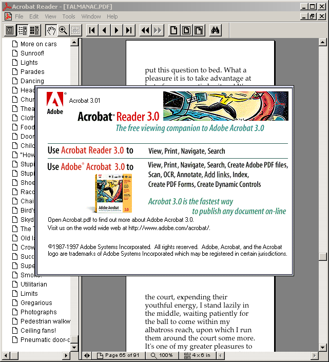Image resolution: width=329 pixels, height=362 pixels.
Task: Click bookmark list scroll down arrow
Action: click(x=74, y=347)
